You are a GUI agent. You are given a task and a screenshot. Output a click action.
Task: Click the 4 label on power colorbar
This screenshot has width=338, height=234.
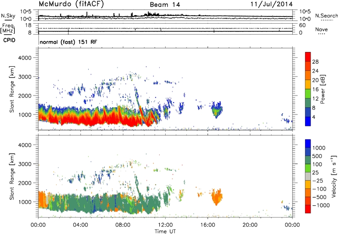(x=314, y=117)
